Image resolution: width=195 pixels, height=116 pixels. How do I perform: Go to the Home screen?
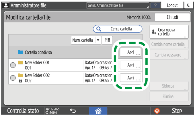point(98,111)
